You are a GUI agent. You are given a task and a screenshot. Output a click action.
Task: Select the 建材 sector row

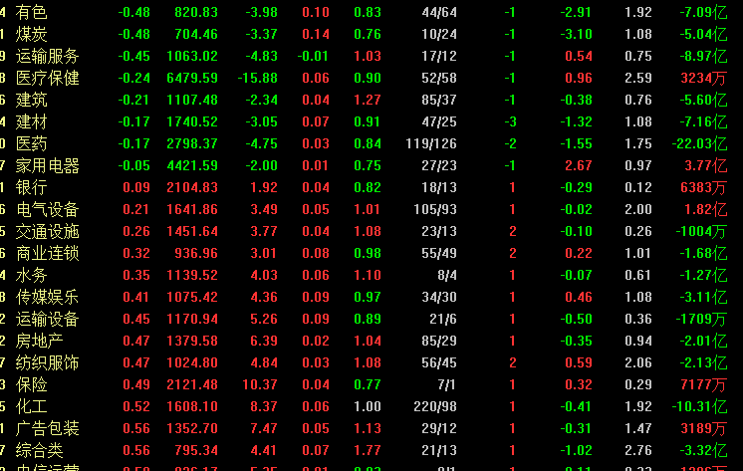pos(32,121)
